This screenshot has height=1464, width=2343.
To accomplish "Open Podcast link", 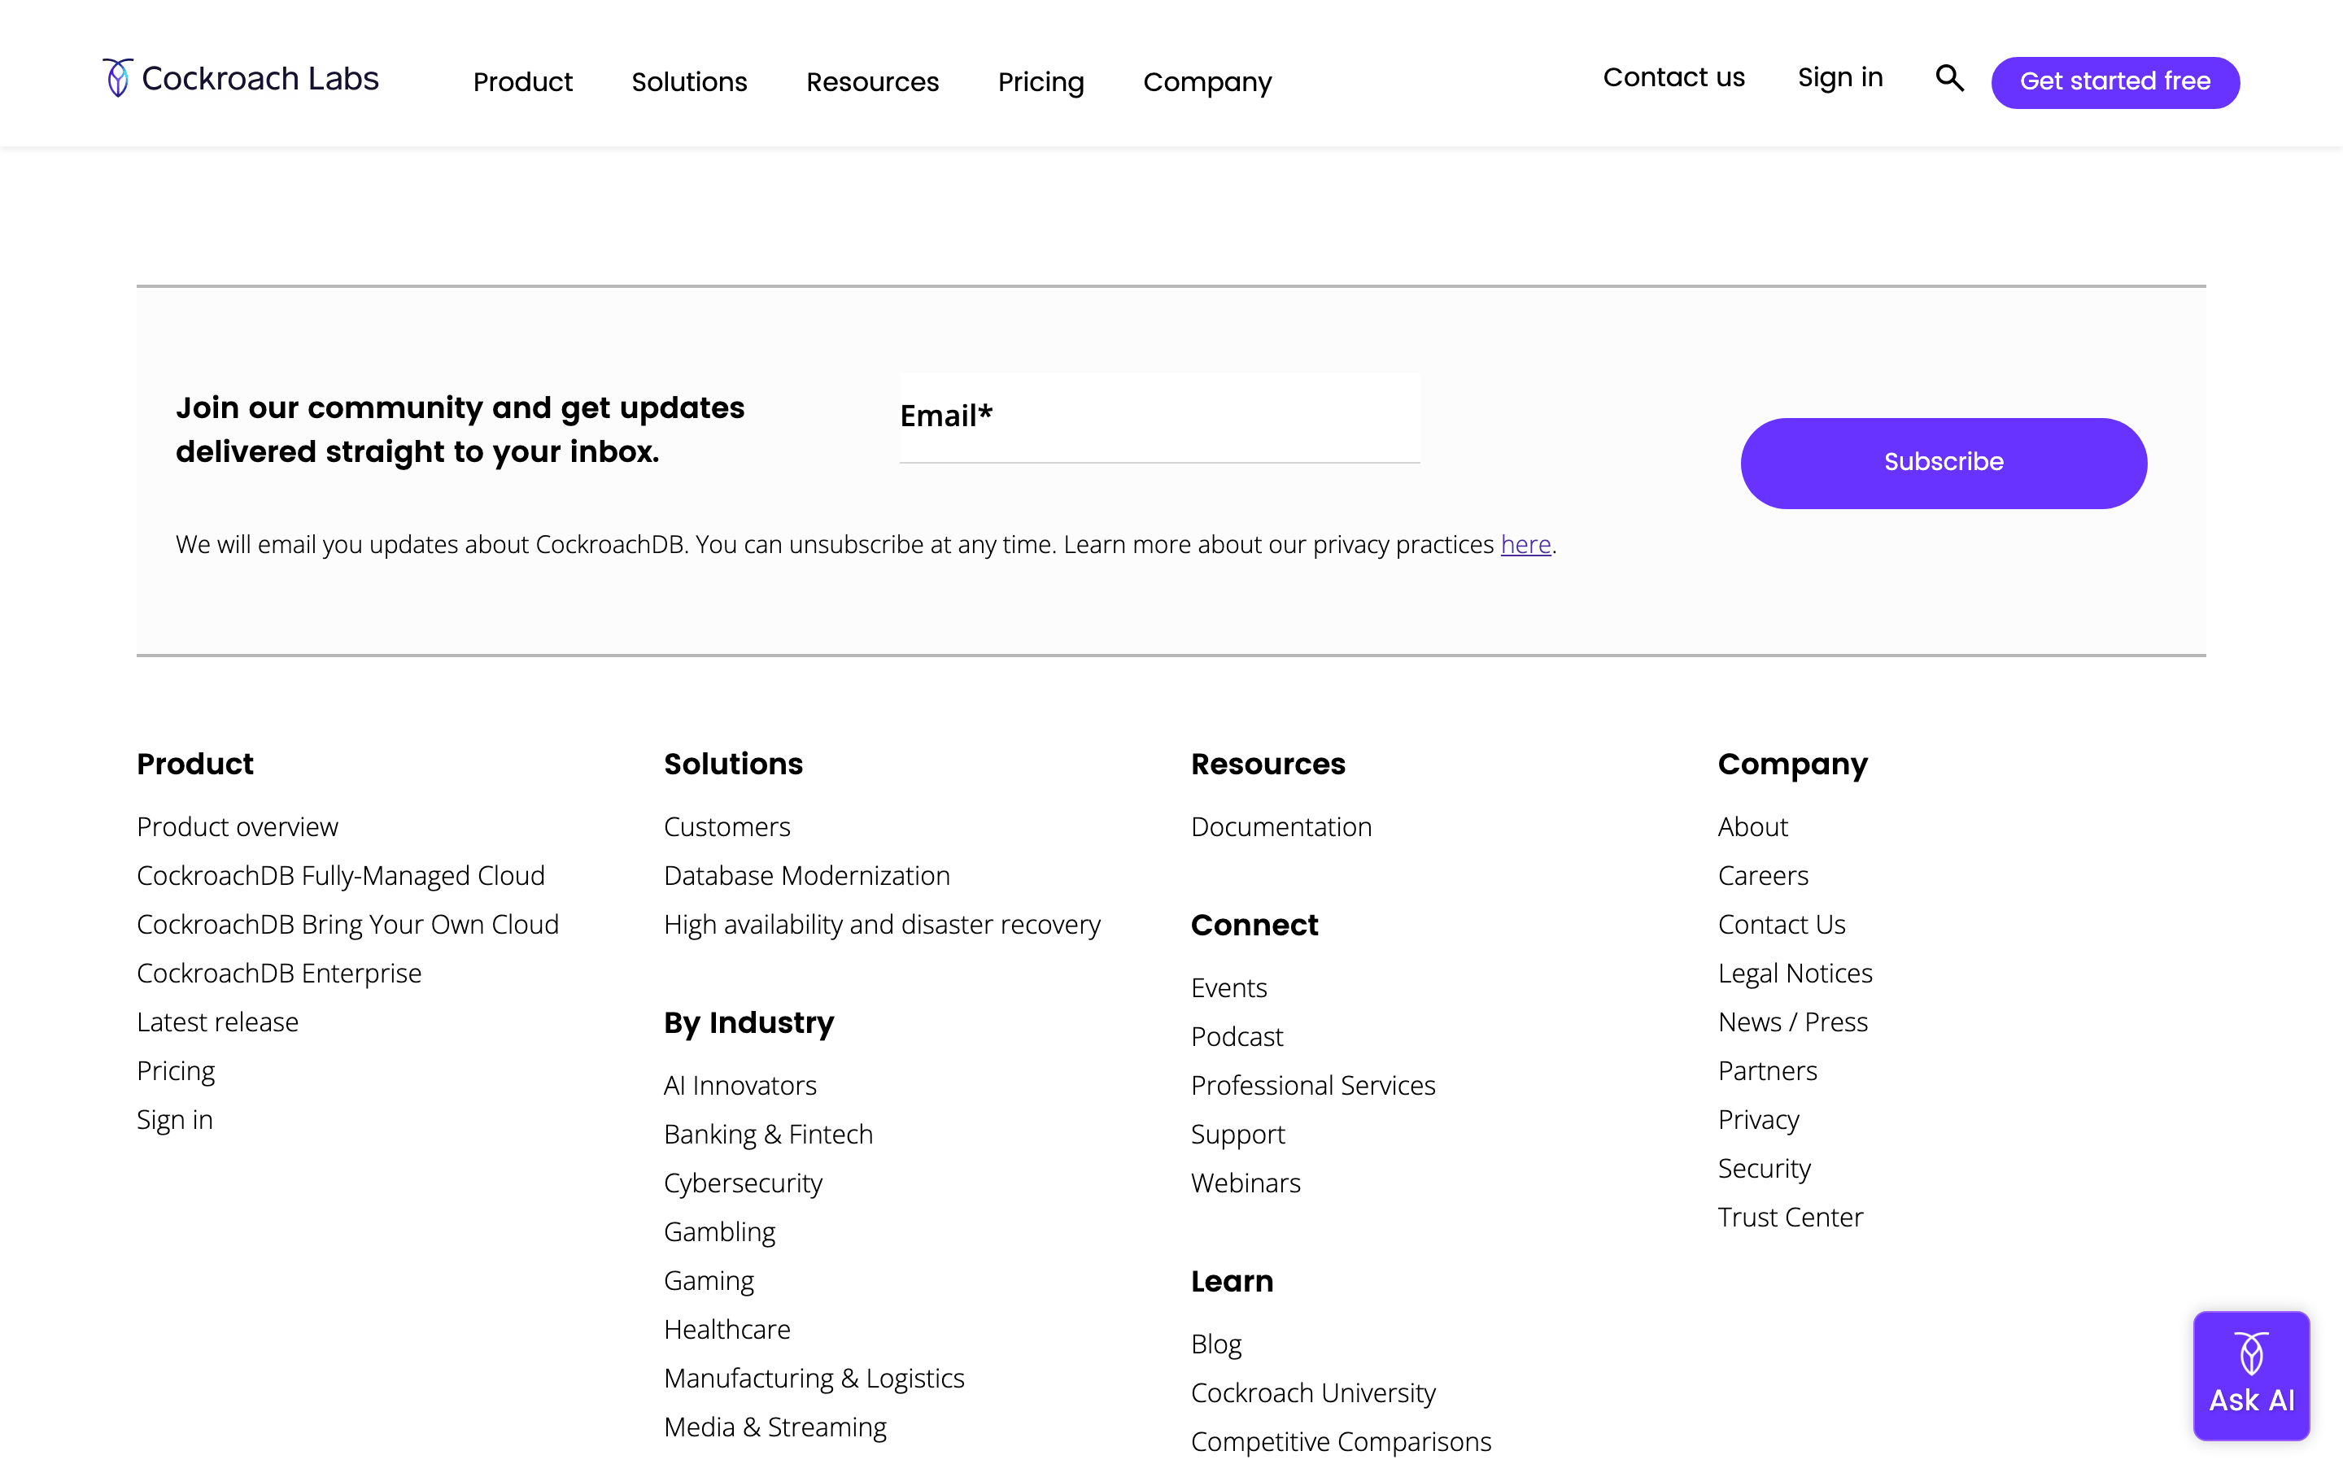I will (1237, 1037).
